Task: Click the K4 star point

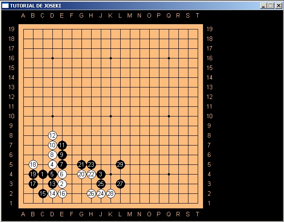Action: 111,174
